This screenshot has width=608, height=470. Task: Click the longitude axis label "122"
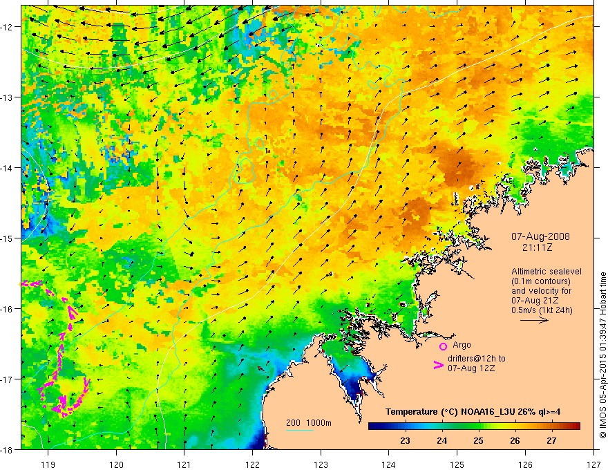[252, 464]
